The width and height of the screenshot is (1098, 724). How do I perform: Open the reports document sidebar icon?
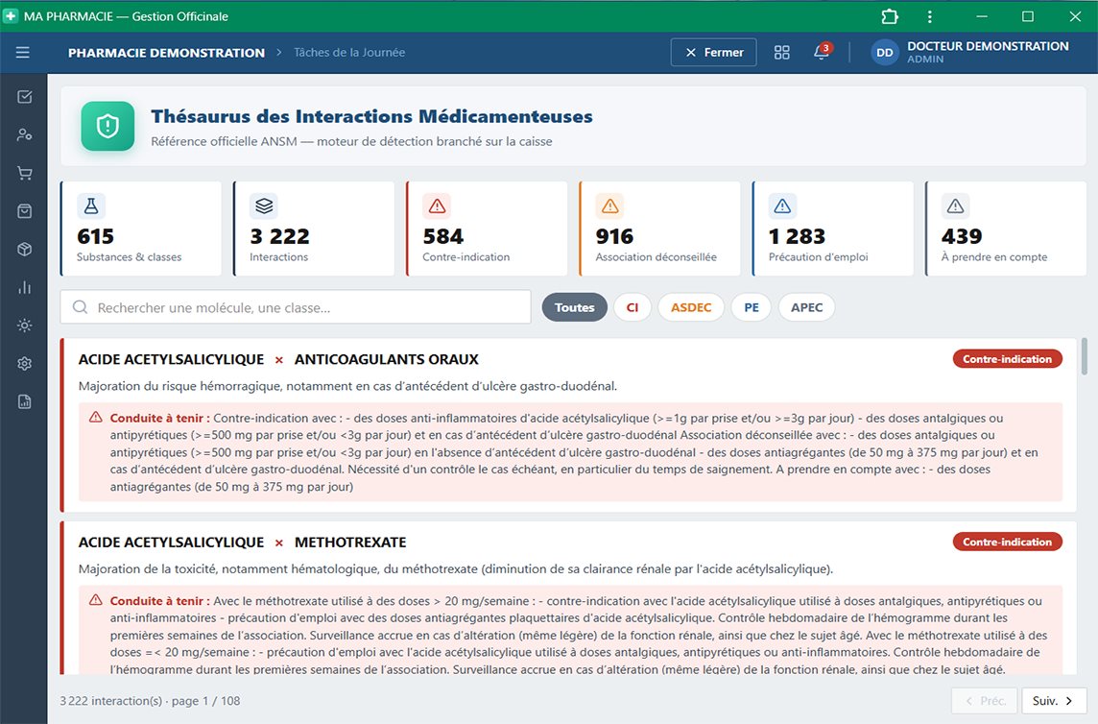coord(25,401)
